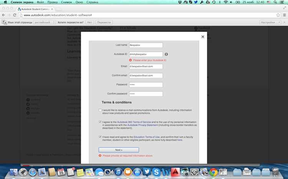Click the Next button
This screenshot has height=179, width=288.
tap(119, 150)
